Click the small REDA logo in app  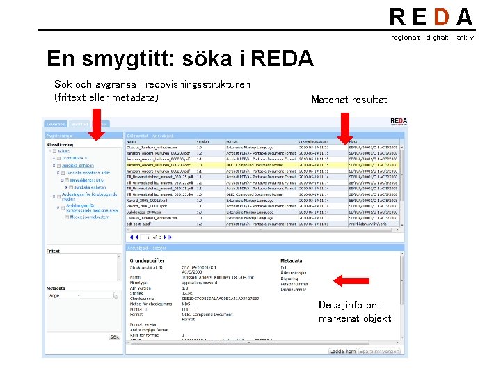(x=399, y=121)
